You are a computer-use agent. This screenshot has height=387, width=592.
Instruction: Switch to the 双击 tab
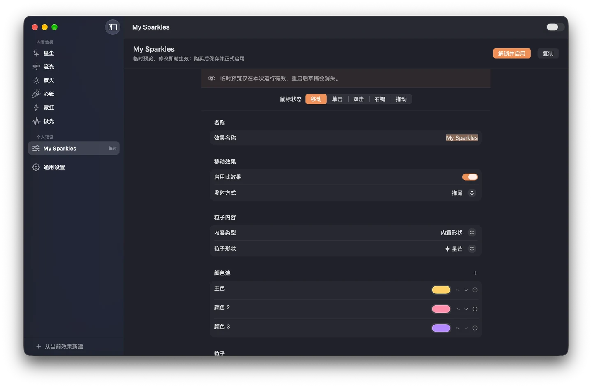click(358, 99)
